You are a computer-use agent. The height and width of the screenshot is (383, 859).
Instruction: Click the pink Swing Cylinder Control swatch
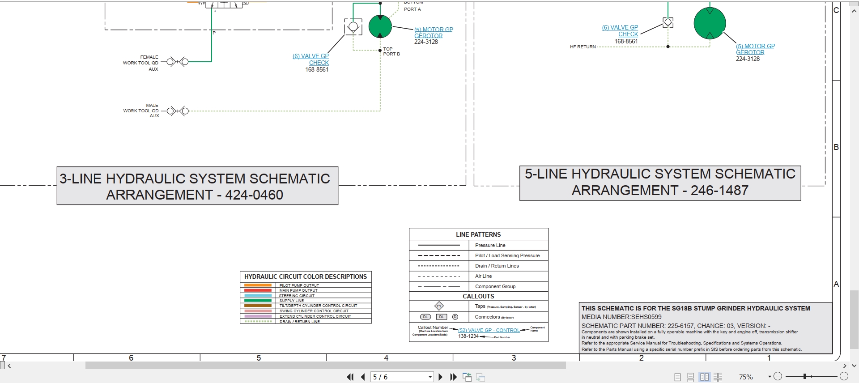click(258, 311)
